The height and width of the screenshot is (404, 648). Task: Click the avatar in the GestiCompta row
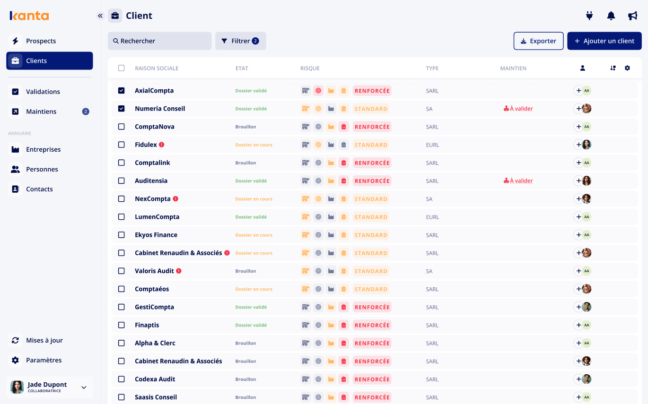[x=587, y=307]
